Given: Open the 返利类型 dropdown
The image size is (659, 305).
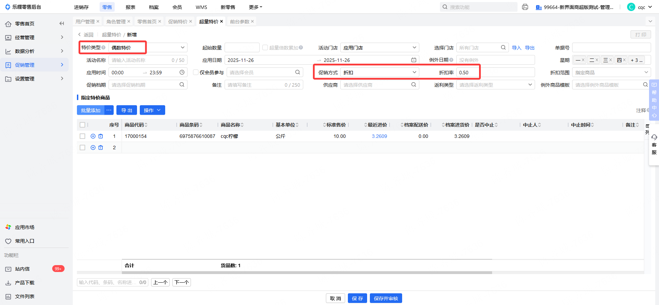Looking at the screenshot, I should (495, 85).
